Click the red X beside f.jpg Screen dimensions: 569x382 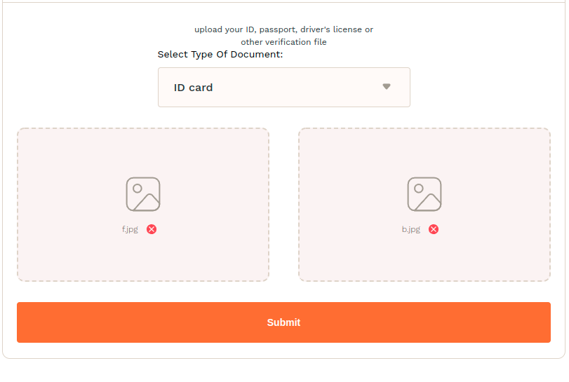[152, 229]
